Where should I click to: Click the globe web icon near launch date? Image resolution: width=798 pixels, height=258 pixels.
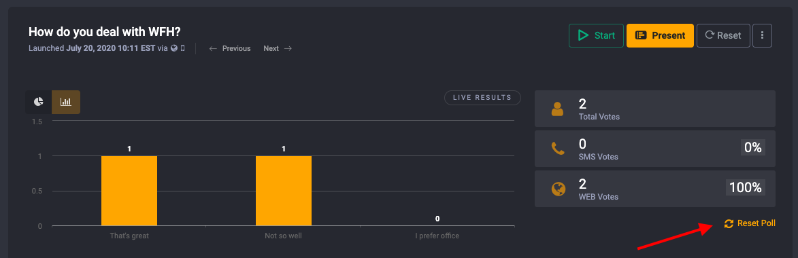coord(174,49)
